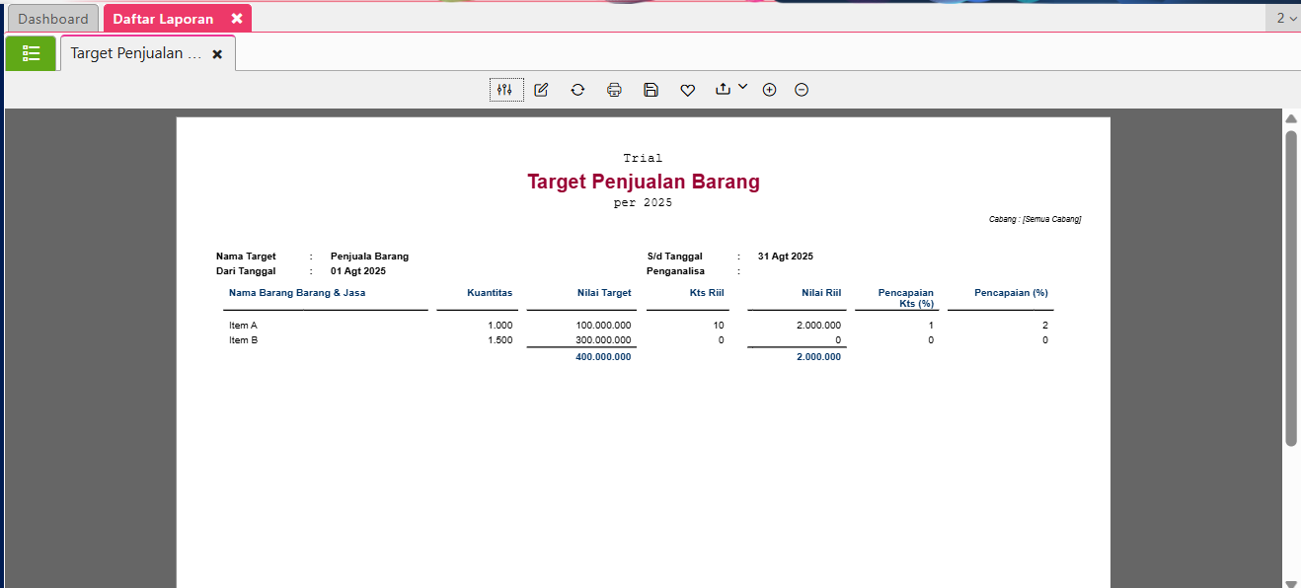Open the report filter settings icon
Viewport: 1301px width, 588px height.
[505, 90]
